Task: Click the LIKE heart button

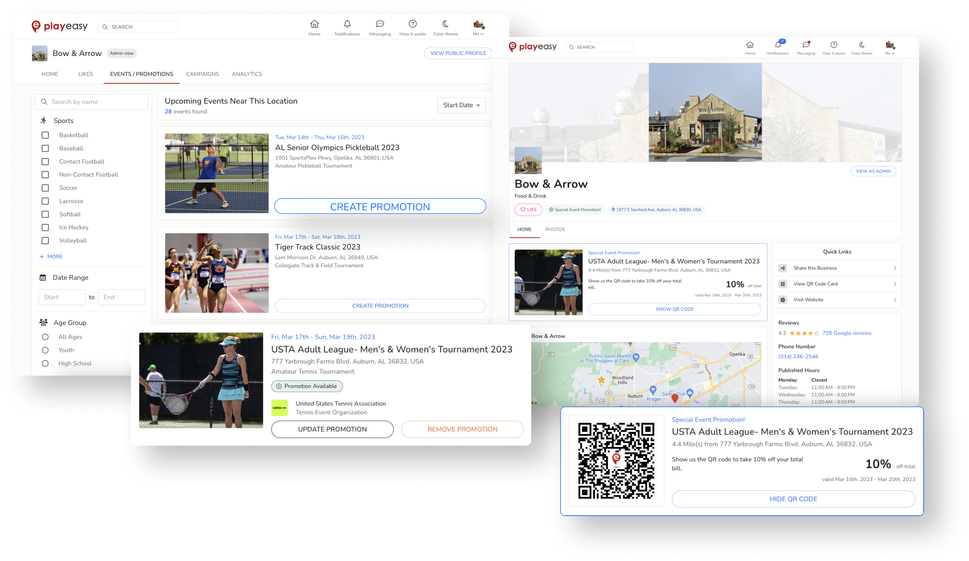Action: tap(529, 210)
